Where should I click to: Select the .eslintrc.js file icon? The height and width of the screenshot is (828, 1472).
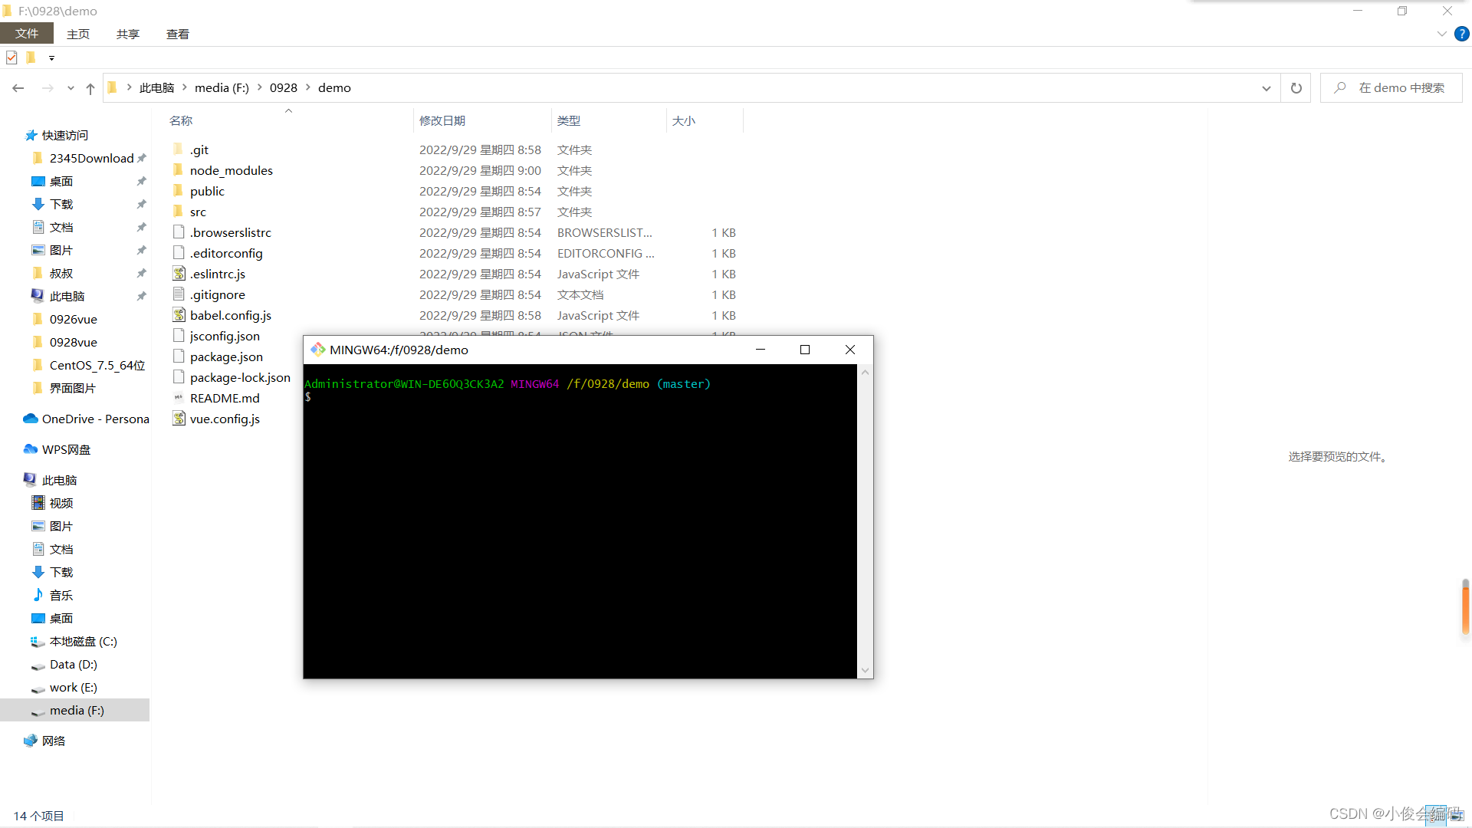point(179,274)
